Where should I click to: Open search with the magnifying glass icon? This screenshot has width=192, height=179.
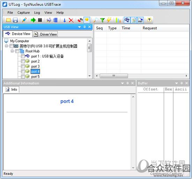point(96,20)
